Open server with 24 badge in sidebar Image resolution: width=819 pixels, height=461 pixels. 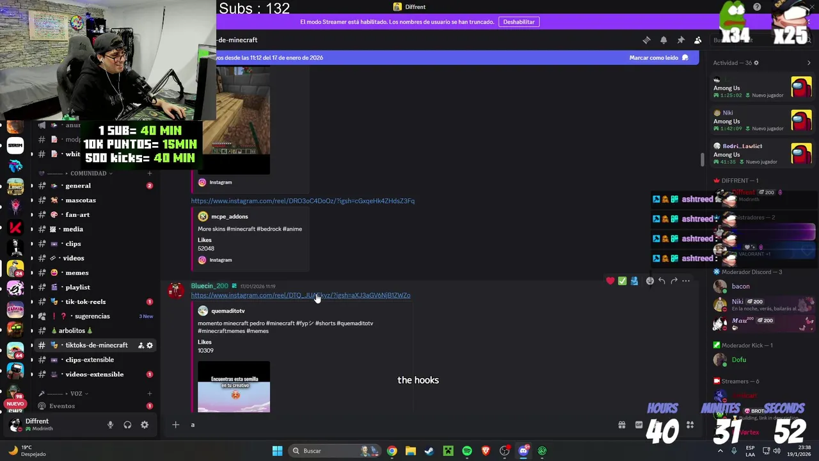coord(15,268)
